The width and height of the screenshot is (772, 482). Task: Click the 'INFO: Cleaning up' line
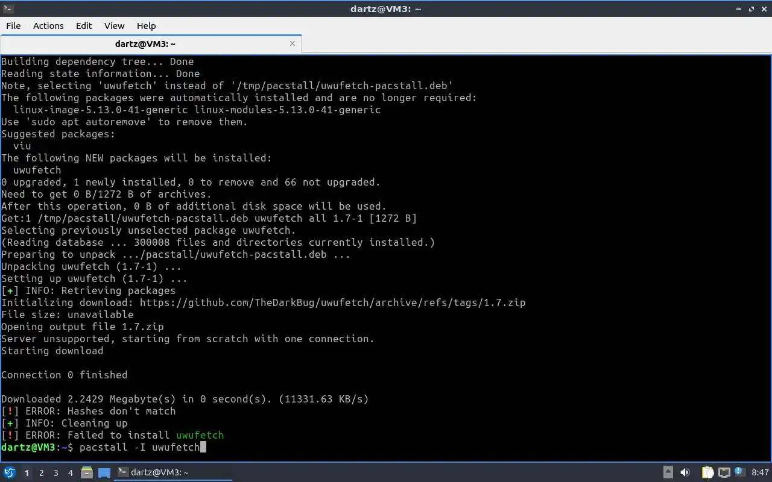(65, 423)
